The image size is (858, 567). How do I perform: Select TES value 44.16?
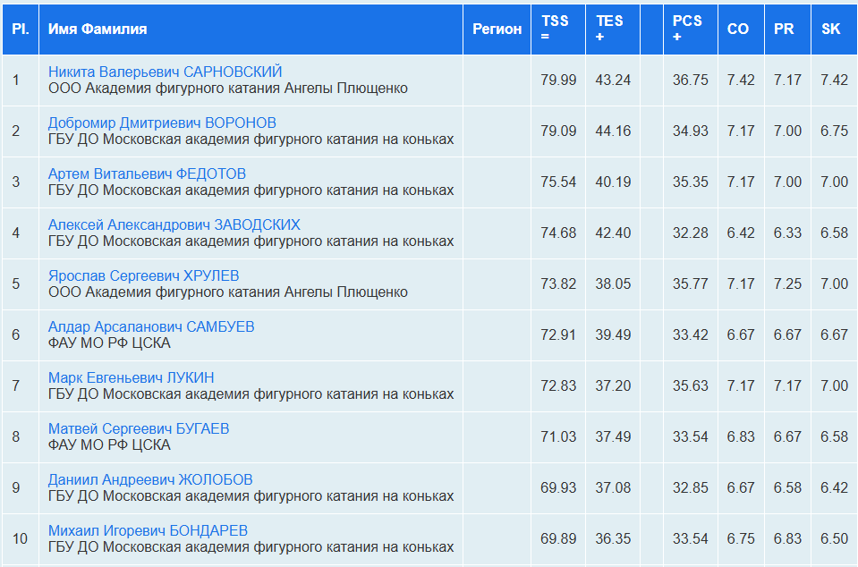(x=613, y=131)
